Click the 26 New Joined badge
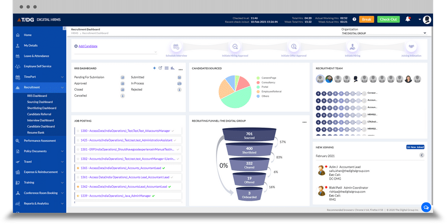The image size is (447, 224). coord(415,147)
